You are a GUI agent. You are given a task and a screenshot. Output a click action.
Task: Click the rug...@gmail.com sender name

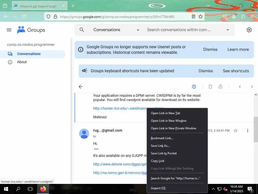click(108, 130)
